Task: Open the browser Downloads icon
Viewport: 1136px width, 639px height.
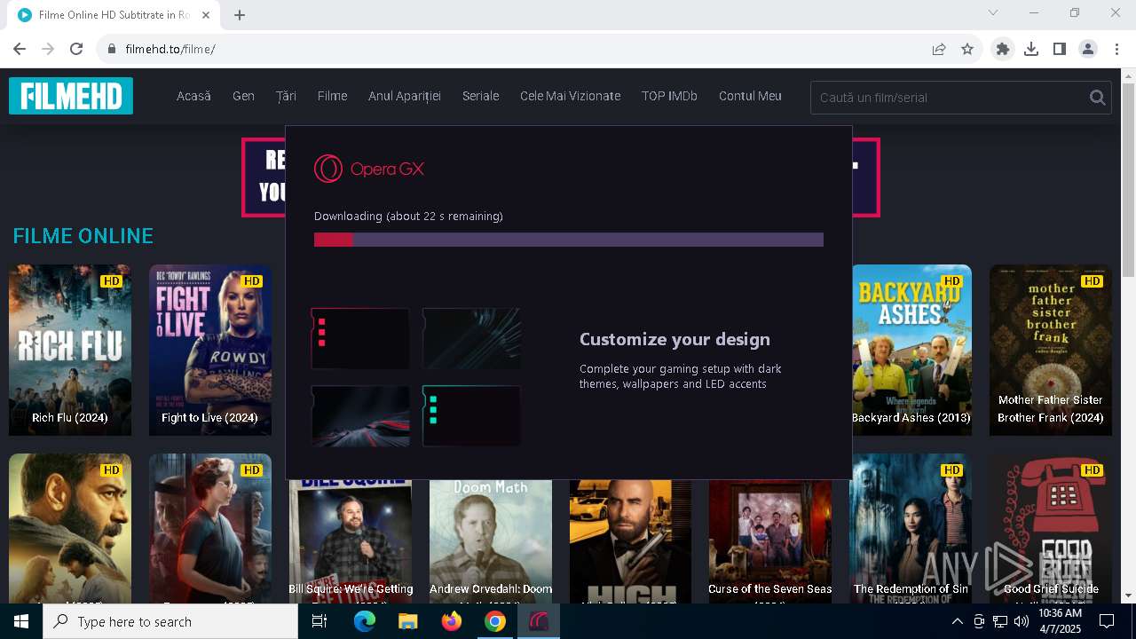Action: [1031, 49]
